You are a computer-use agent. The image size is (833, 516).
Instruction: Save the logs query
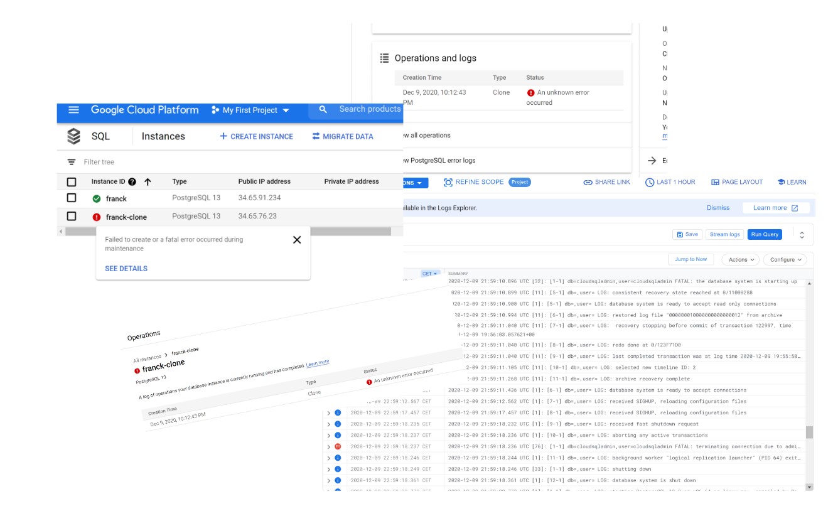pyautogui.click(x=687, y=234)
